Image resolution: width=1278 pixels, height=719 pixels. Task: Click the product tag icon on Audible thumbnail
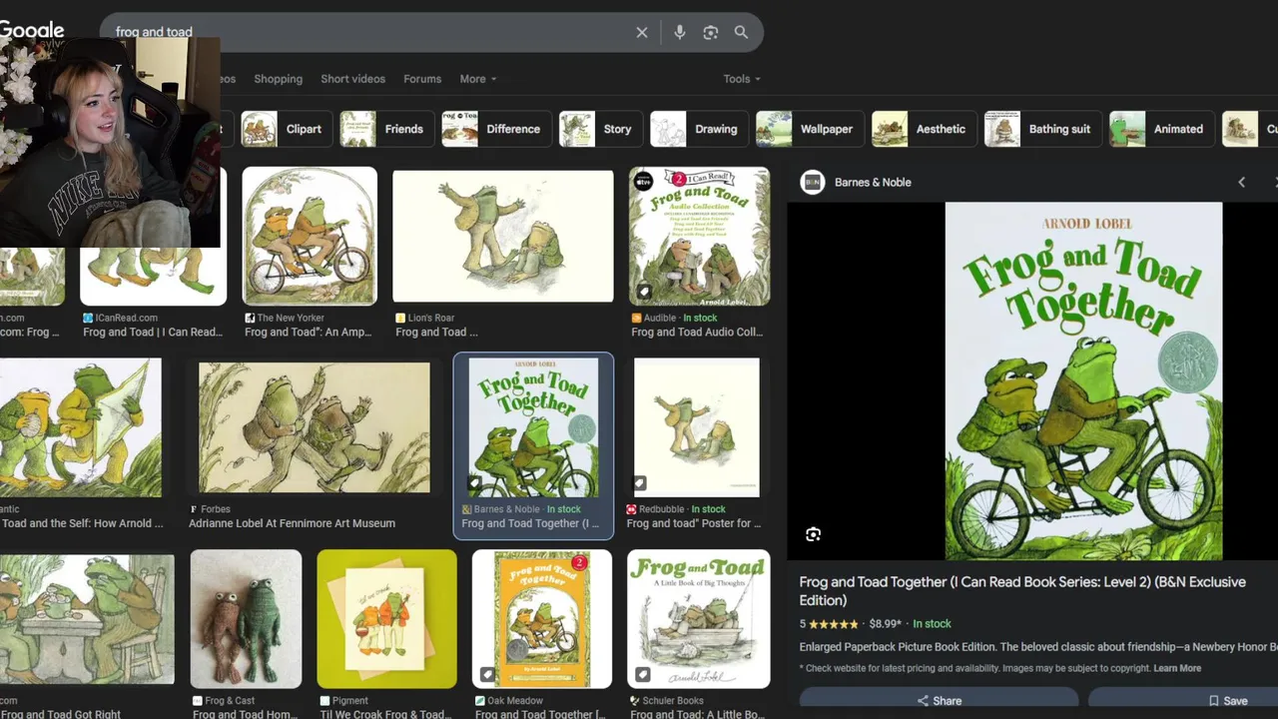coord(644,293)
